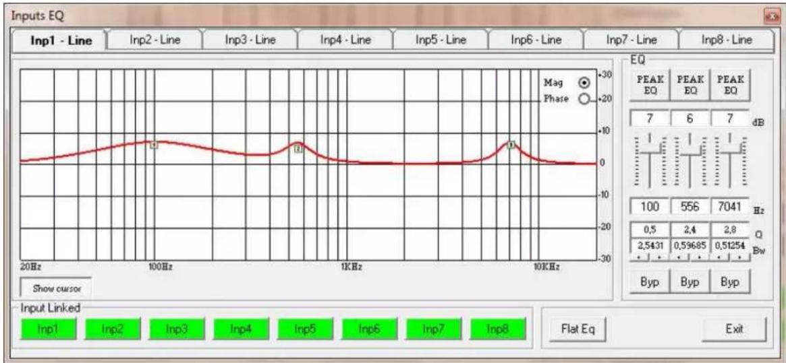Reset the curve with Flat Eq
The image size is (786, 363).
click(577, 329)
